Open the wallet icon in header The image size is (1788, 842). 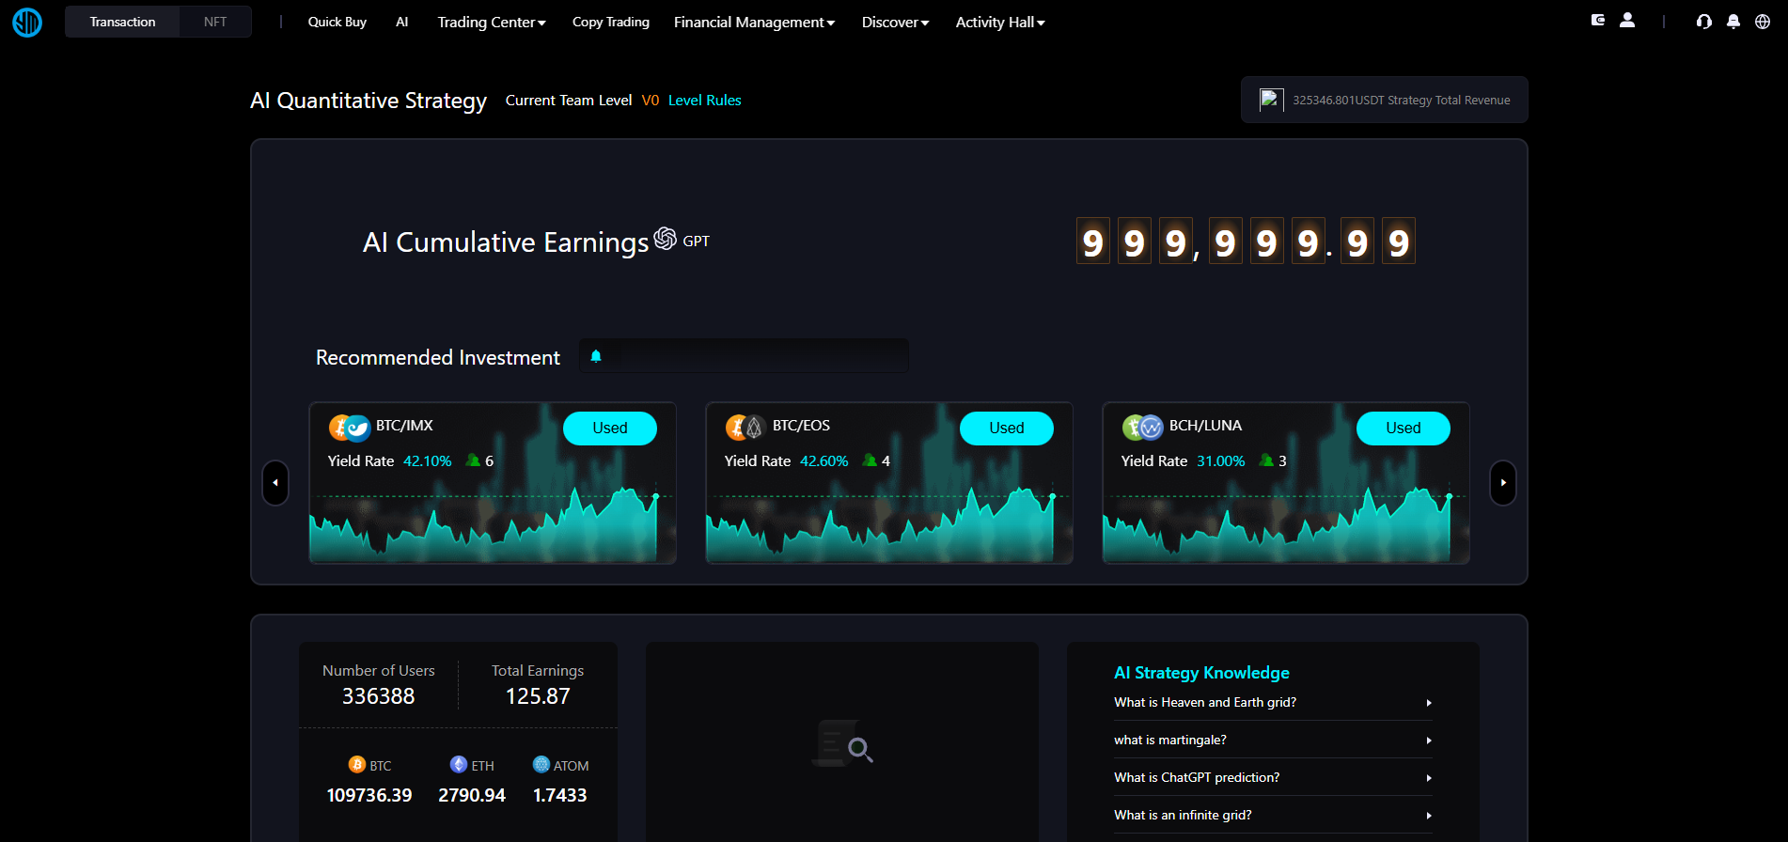(1597, 21)
